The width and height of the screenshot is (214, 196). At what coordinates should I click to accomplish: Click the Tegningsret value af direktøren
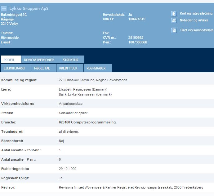[69, 131]
